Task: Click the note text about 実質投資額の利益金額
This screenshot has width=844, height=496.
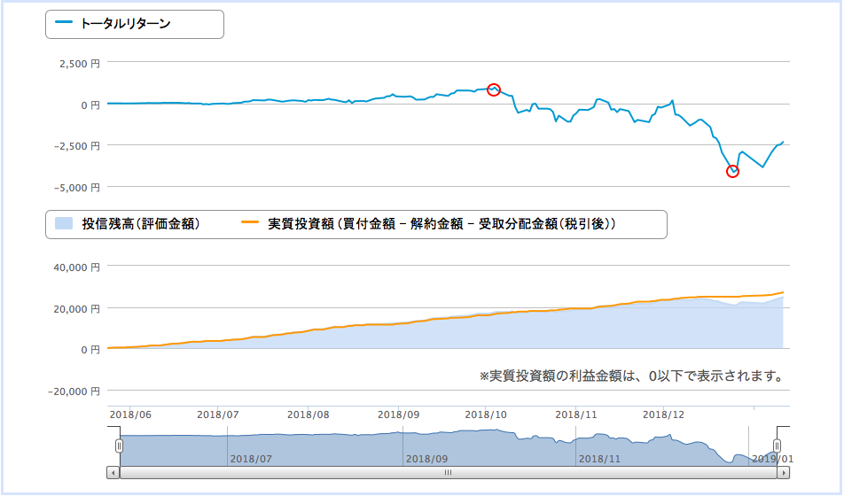Action: point(632,376)
